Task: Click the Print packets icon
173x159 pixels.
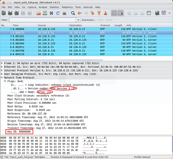Action: pos(64,13)
